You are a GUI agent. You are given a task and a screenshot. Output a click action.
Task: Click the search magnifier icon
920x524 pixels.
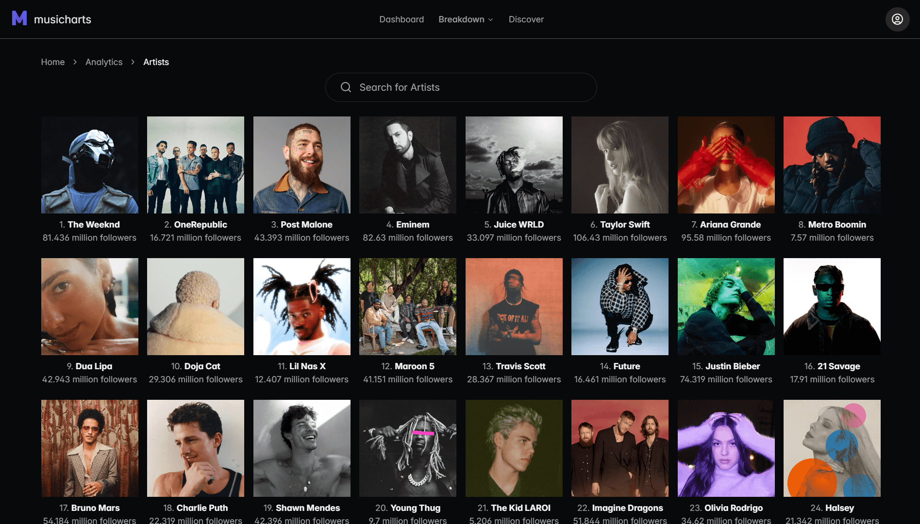click(x=346, y=87)
